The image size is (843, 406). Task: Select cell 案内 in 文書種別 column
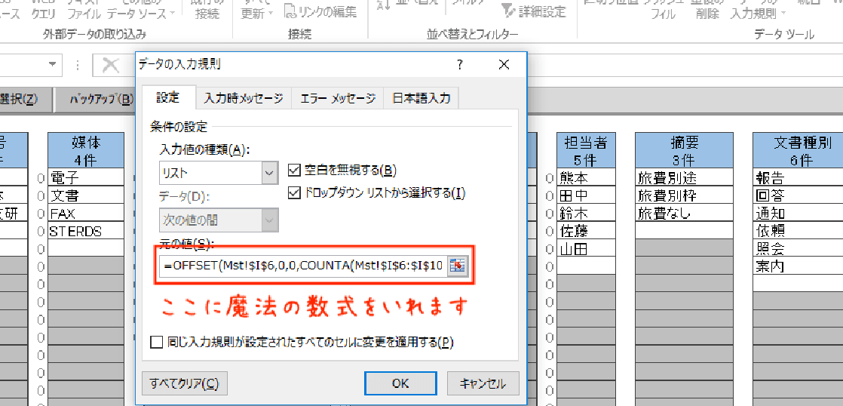click(x=798, y=266)
